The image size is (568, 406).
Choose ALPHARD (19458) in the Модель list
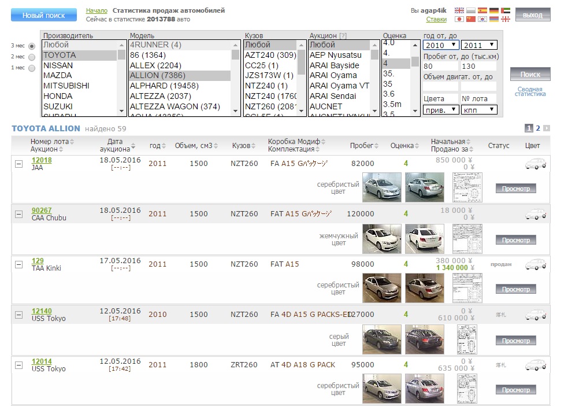point(180,86)
